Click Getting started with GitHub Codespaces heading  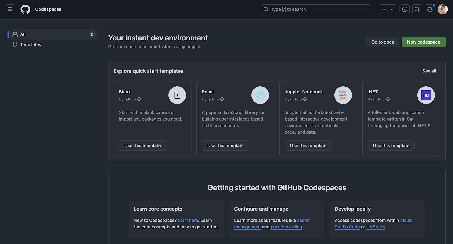pos(277,188)
